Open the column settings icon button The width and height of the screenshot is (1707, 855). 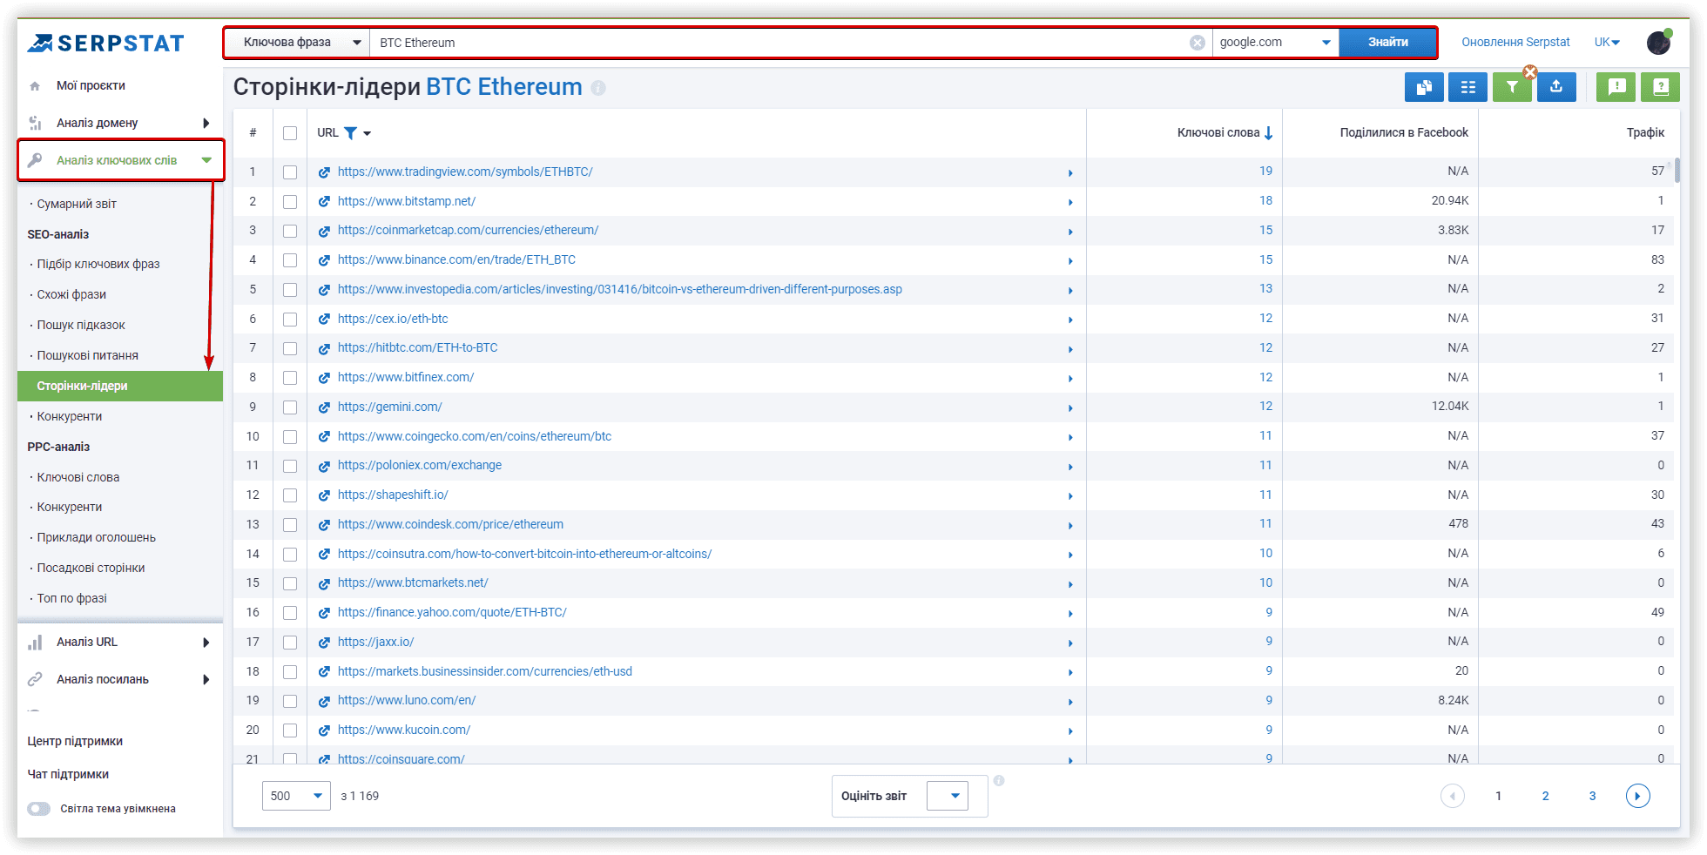1468,87
